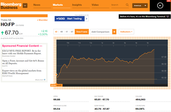Screen dimensions: 171x112
Task: Click the Bloomberg Business logo
Action: point(10,5)
